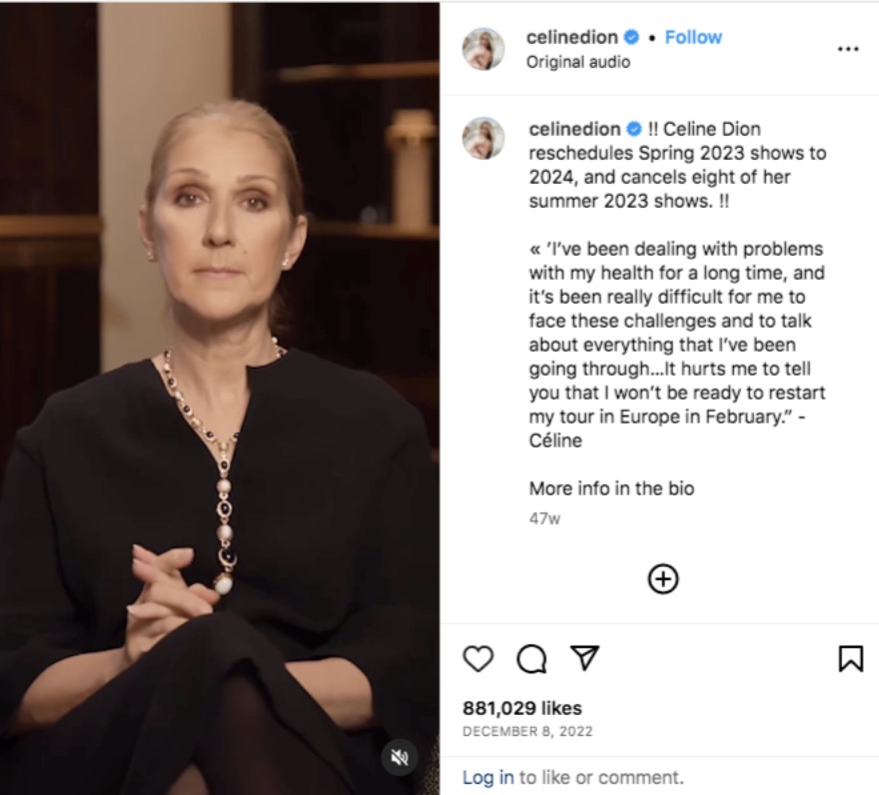Like the post with the heart icon

[x=478, y=658]
